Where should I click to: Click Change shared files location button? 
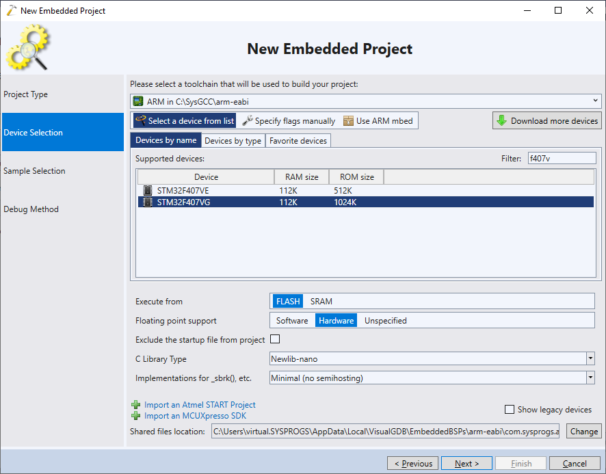pos(583,431)
